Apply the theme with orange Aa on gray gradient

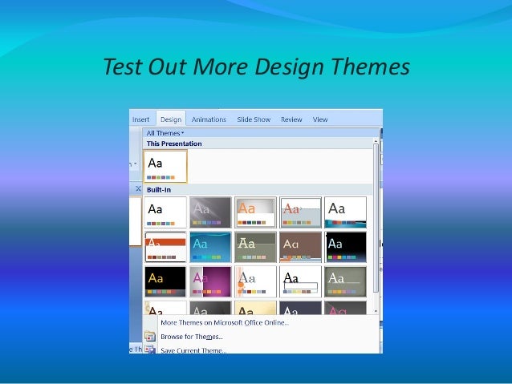(255, 212)
